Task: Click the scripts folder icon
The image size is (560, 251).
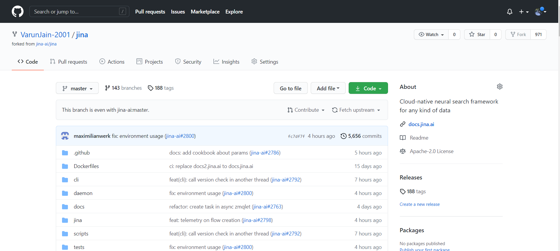Action: point(65,234)
